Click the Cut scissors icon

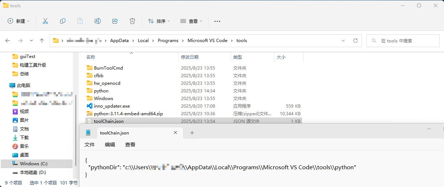45,21
